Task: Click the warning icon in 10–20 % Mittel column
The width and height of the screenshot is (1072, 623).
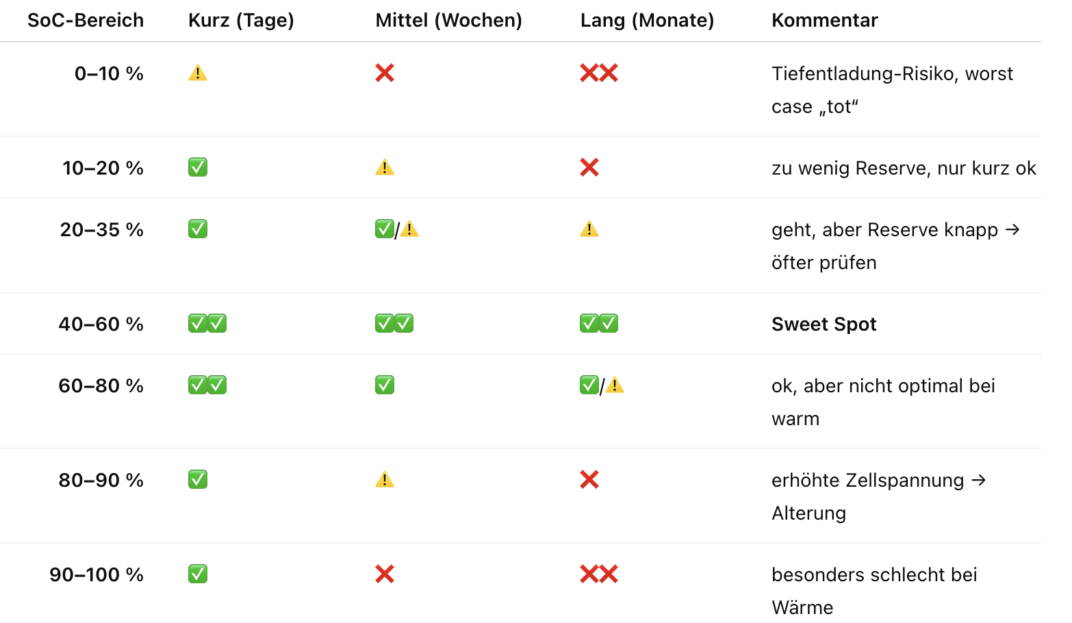Action: 385,167
